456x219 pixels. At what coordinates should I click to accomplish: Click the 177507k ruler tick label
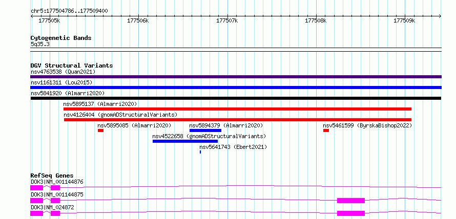(x=227, y=21)
